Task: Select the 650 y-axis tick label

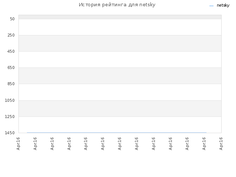Action: coord(11,68)
